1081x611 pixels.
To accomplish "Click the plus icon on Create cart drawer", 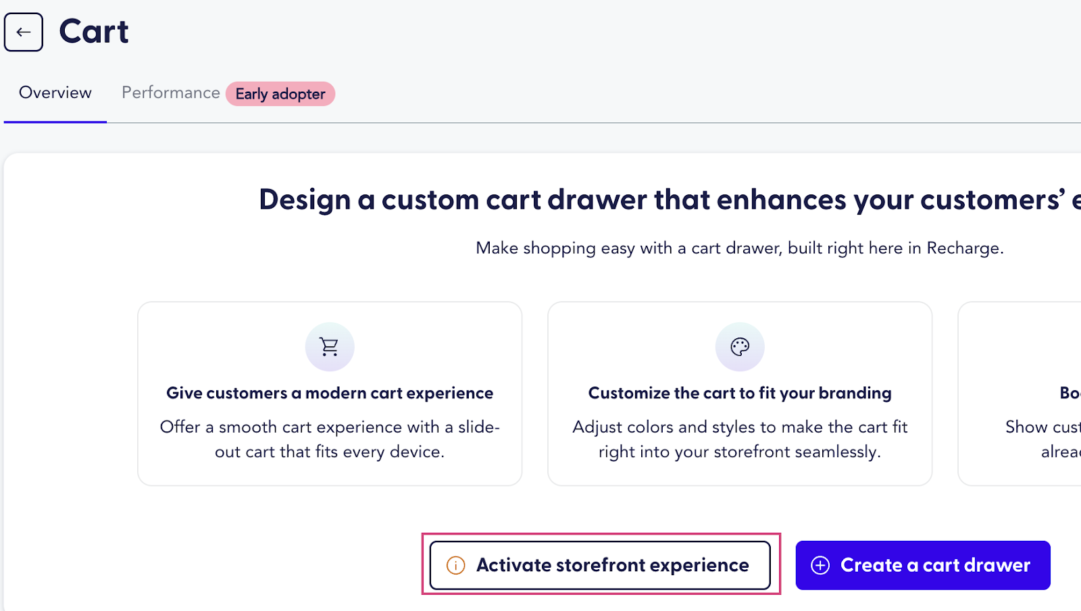I will (x=820, y=565).
